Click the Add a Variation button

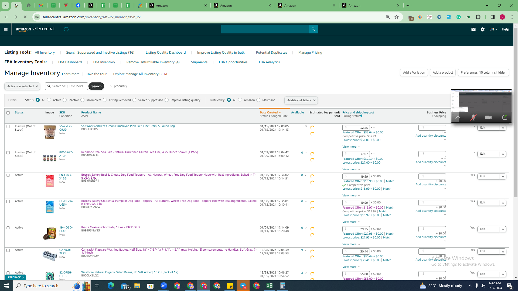point(414,72)
